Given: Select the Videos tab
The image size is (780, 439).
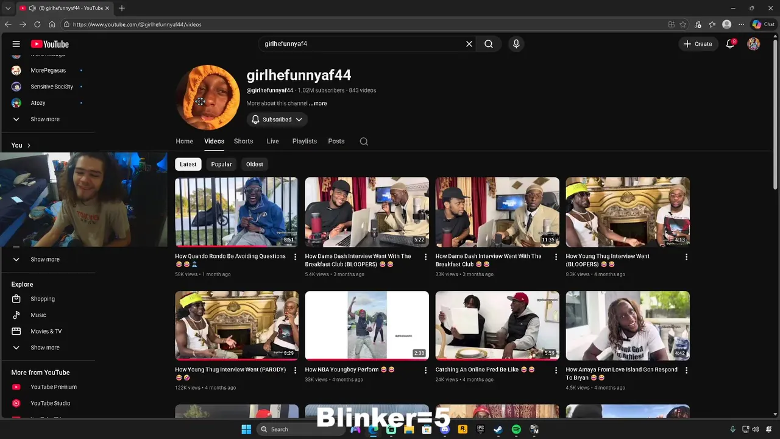Looking at the screenshot, I should [214, 141].
